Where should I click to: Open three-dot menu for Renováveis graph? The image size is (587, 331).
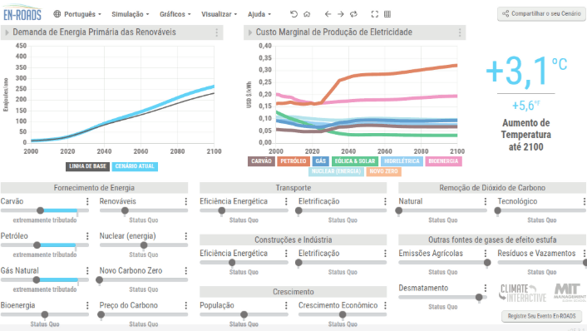[x=216, y=32]
